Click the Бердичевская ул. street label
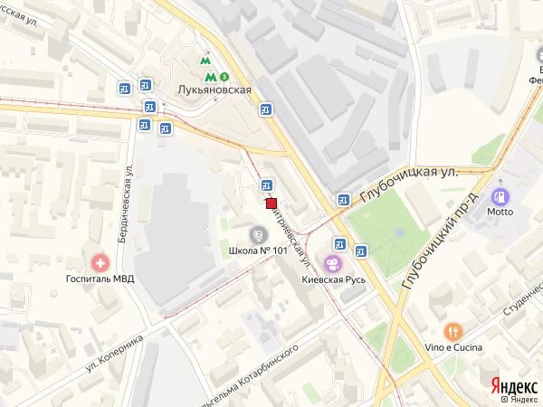 point(126,203)
